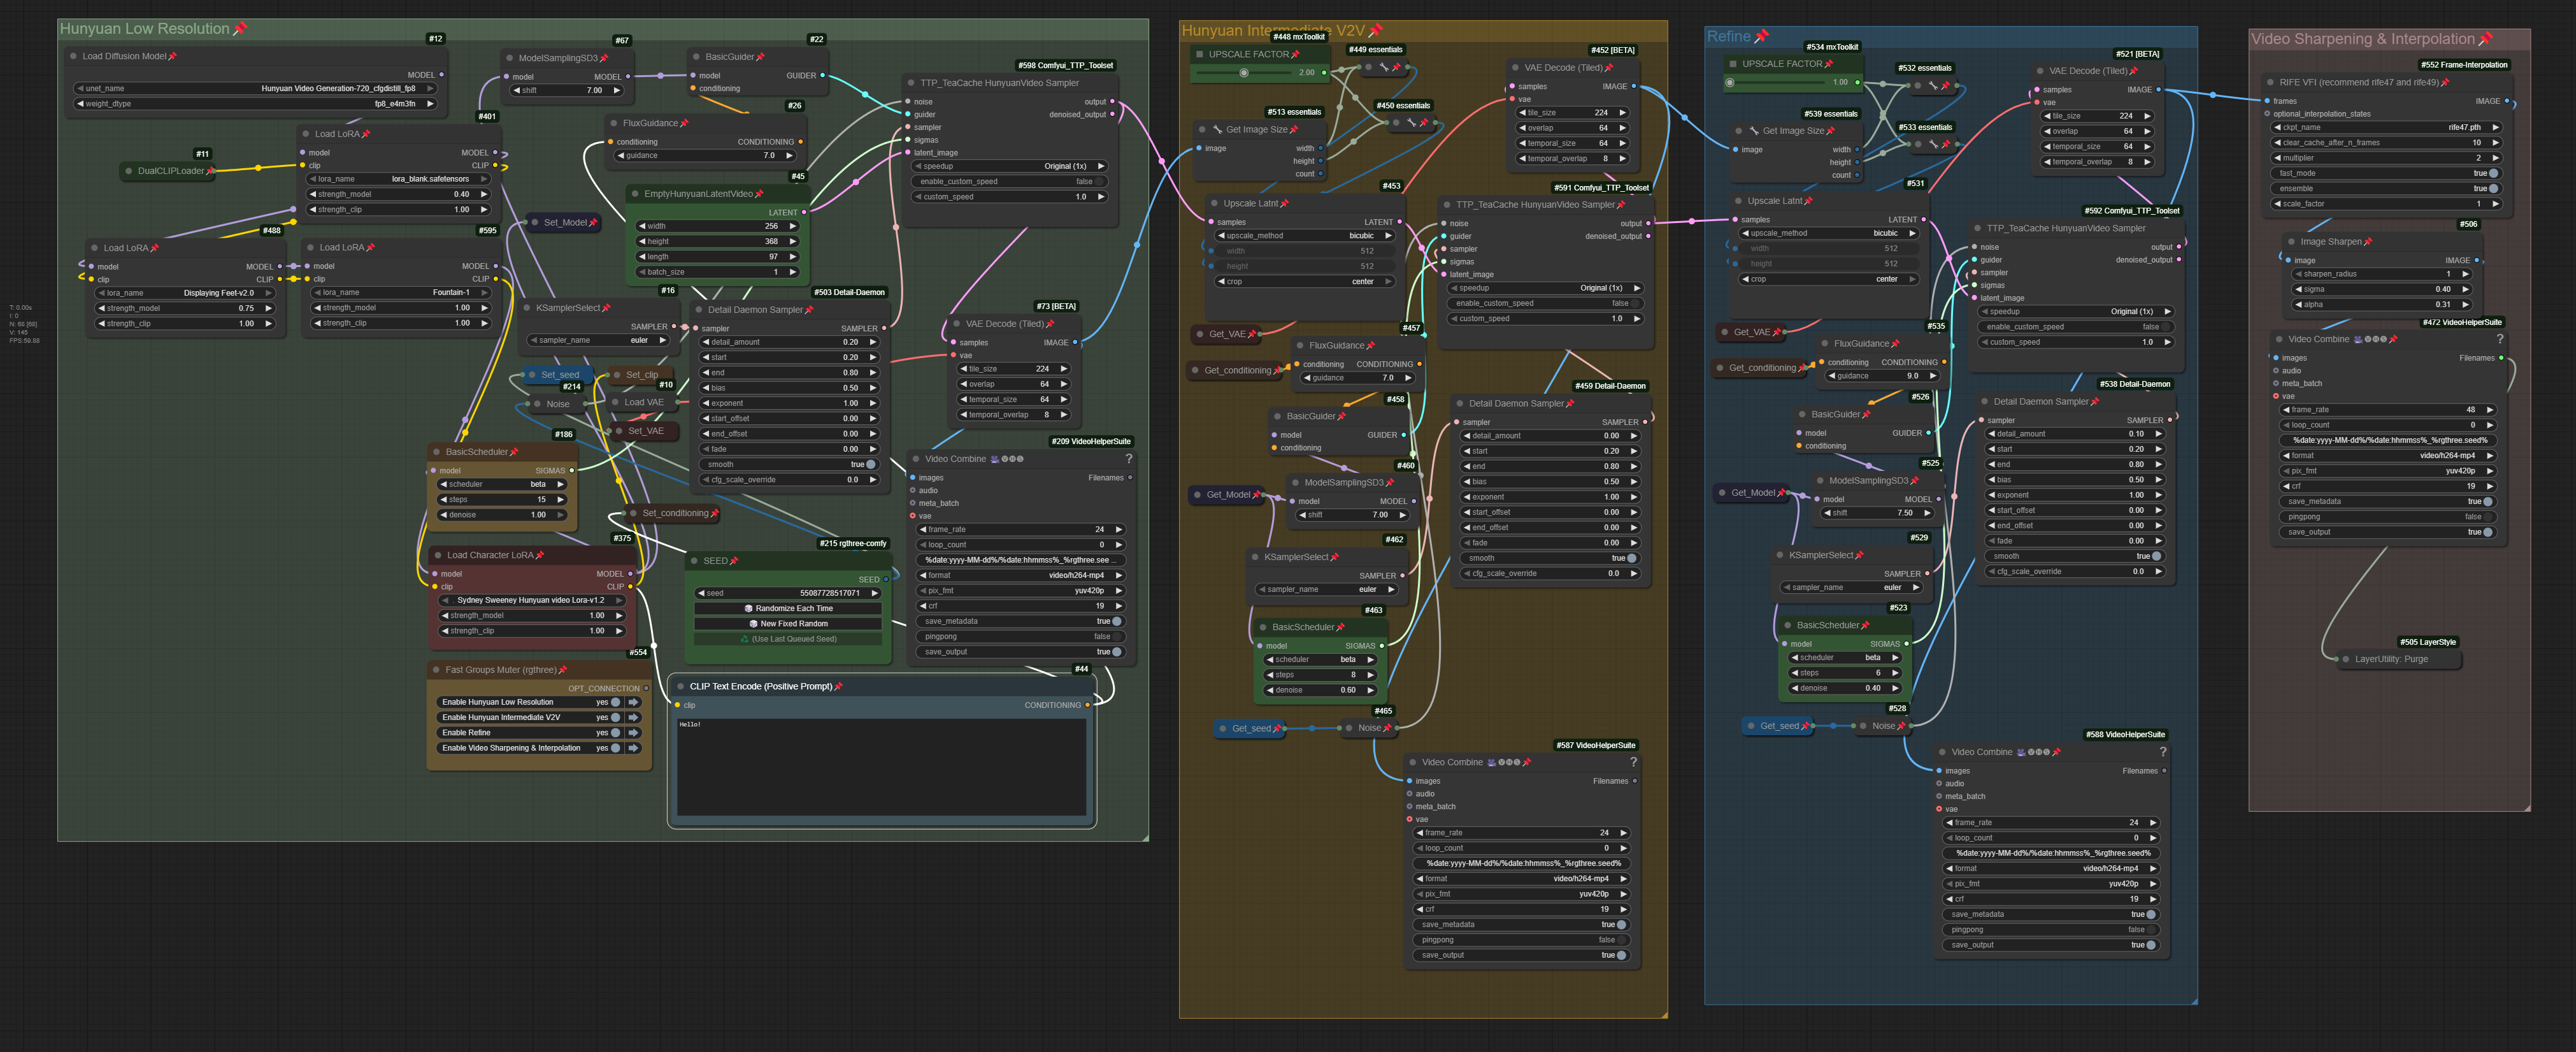This screenshot has height=1052, width=2576.
Task: Click navigate arrow for Enable Hunyuan Low Resolution
Action: [633, 702]
